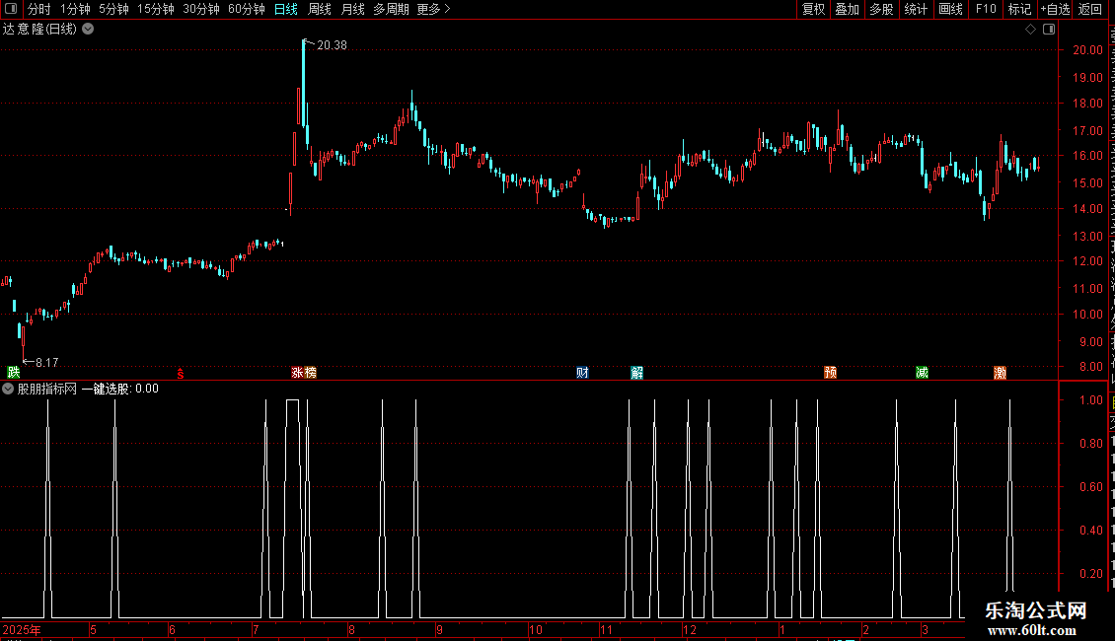Click the diamond icon in chart corner

[x=1030, y=30]
